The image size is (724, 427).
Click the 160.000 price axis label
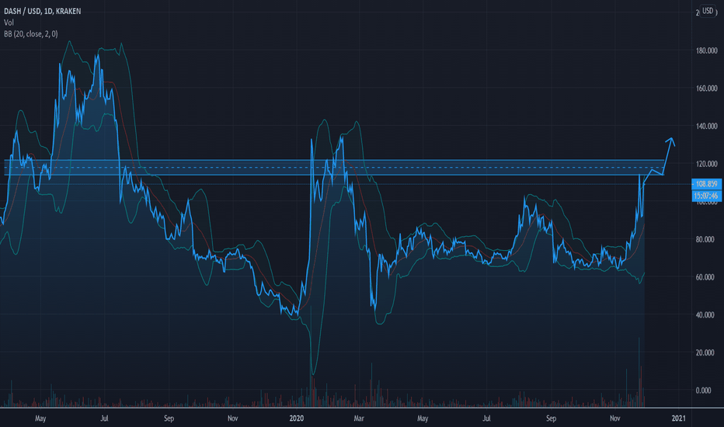[706, 89]
